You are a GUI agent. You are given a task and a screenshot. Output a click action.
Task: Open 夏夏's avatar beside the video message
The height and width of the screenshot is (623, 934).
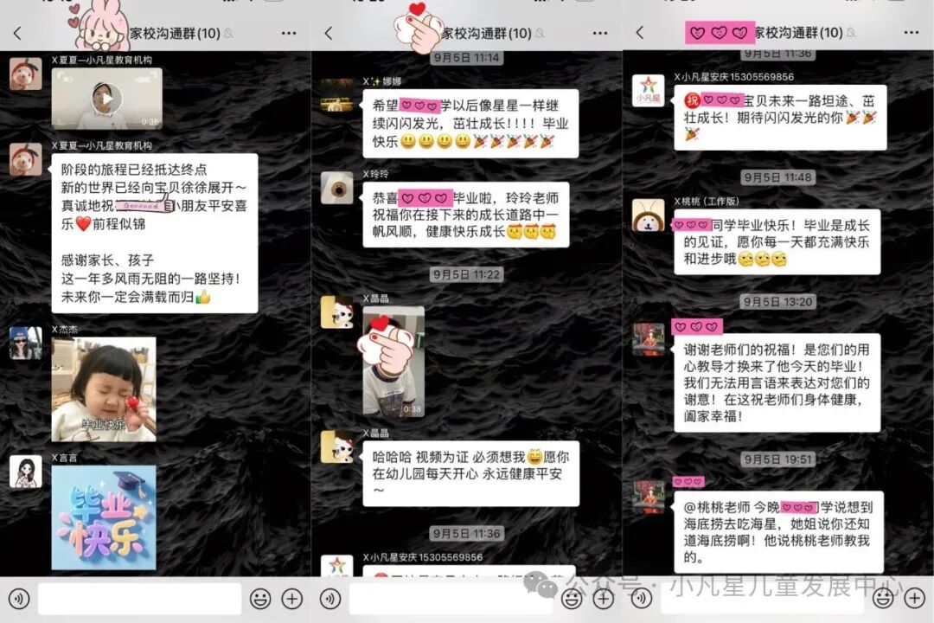[26, 74]
